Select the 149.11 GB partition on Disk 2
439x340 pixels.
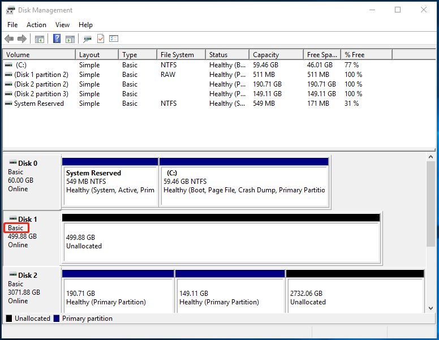(230, 291)
